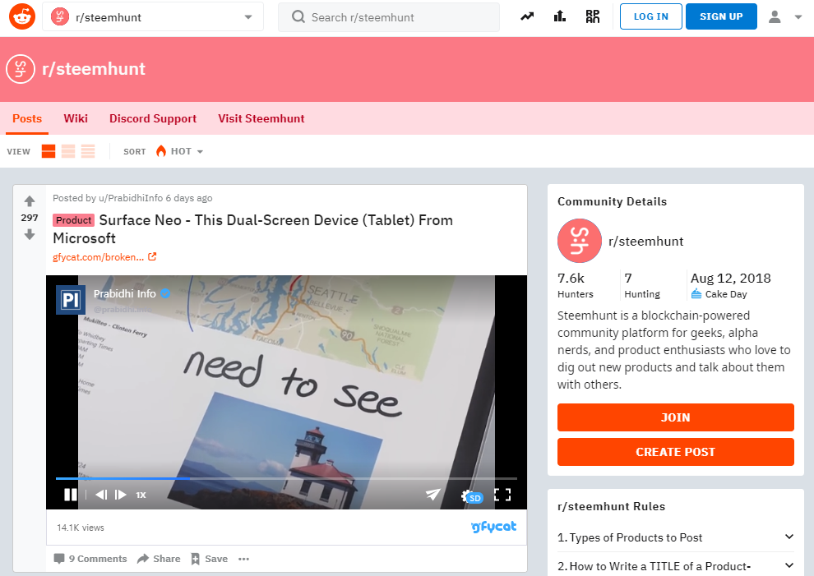Select the compact view layout
The width and height of the screenshot is (814, 576).
pos(88,151)
